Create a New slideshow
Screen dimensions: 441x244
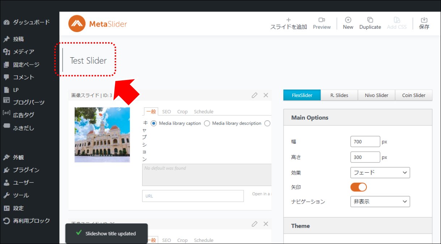348,23
